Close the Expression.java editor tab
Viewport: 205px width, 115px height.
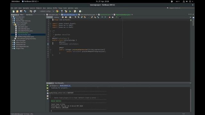(112, 15)
